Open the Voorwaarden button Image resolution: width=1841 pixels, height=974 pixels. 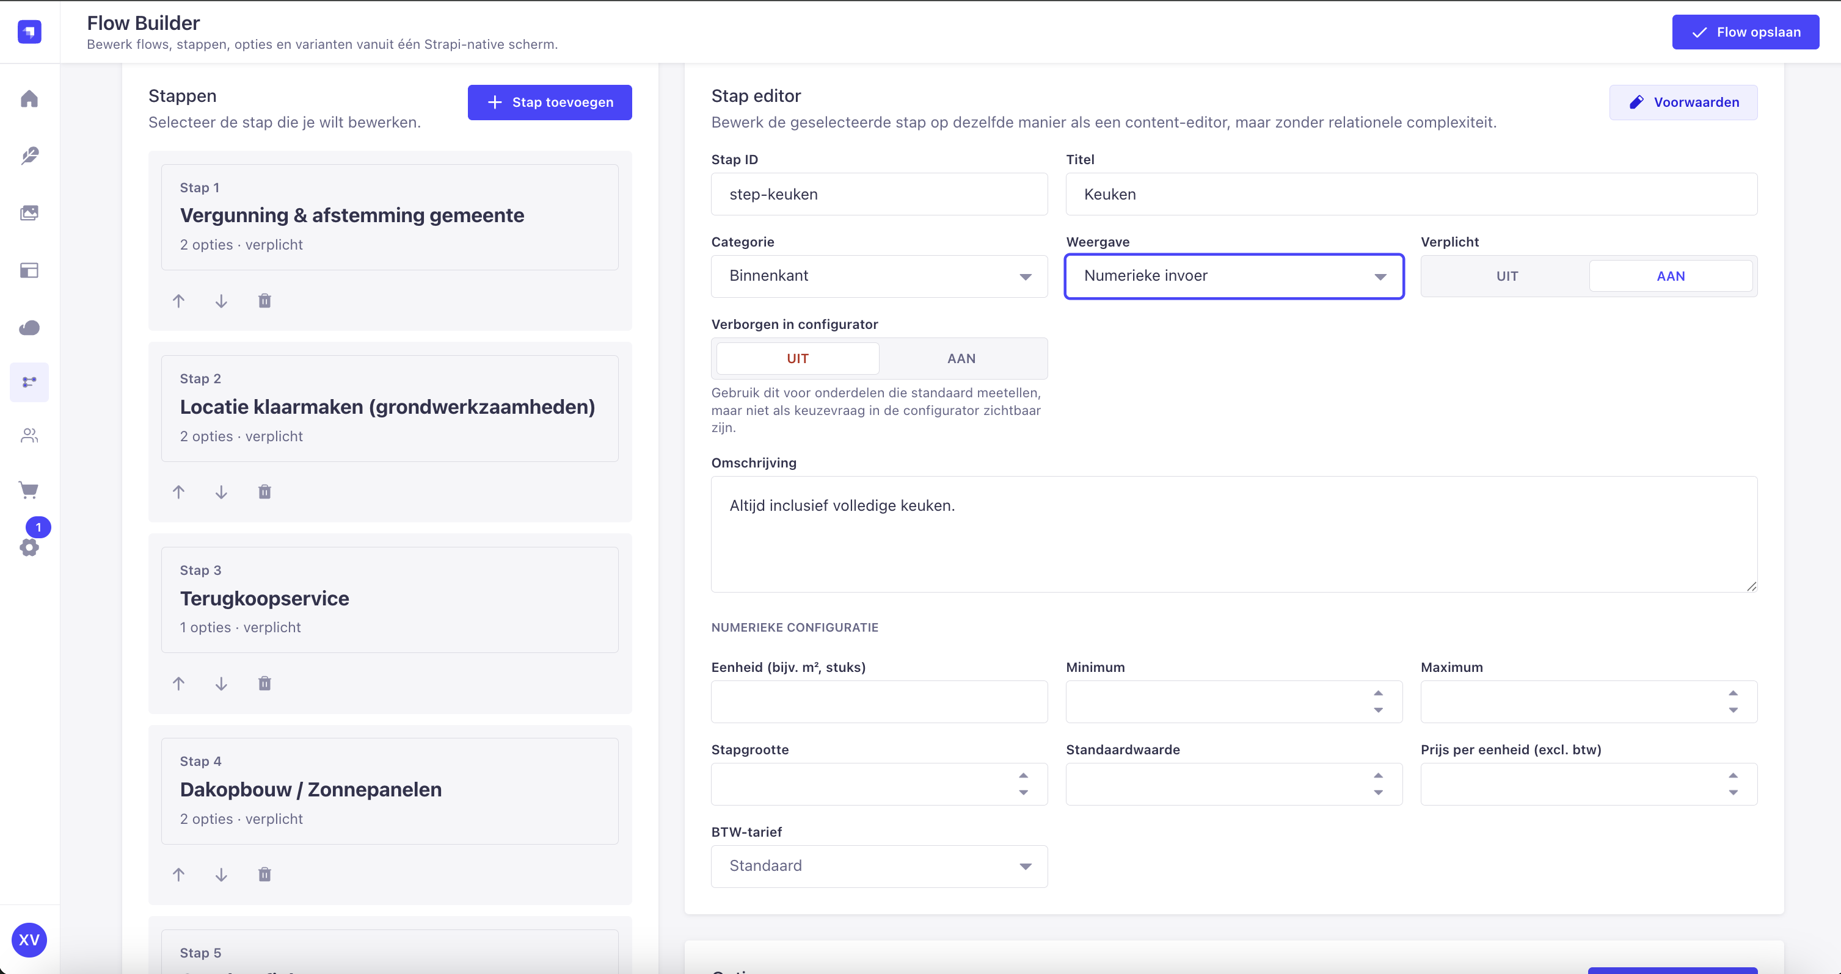(x=1683, y=102)
